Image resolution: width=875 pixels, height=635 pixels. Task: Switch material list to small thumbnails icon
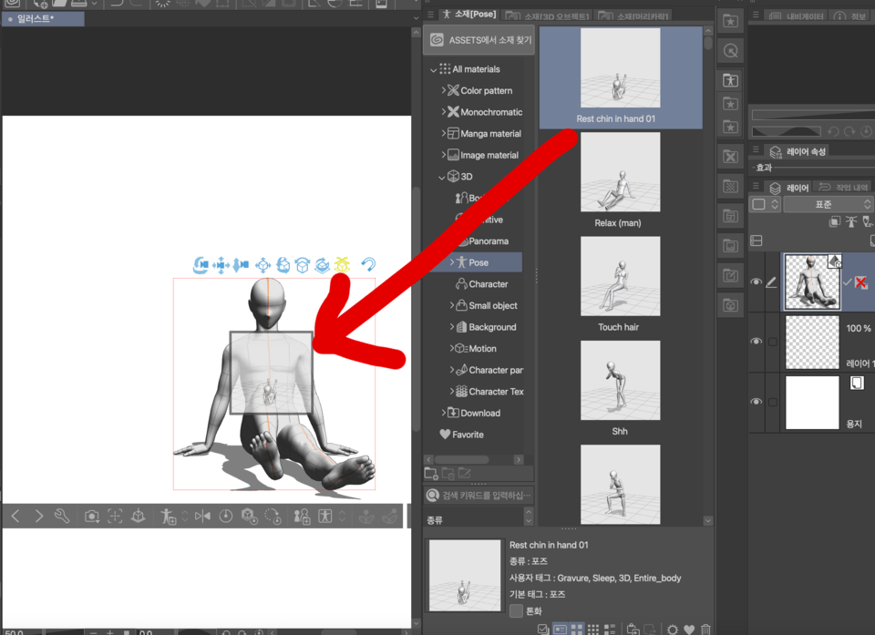tap(593, 630)
